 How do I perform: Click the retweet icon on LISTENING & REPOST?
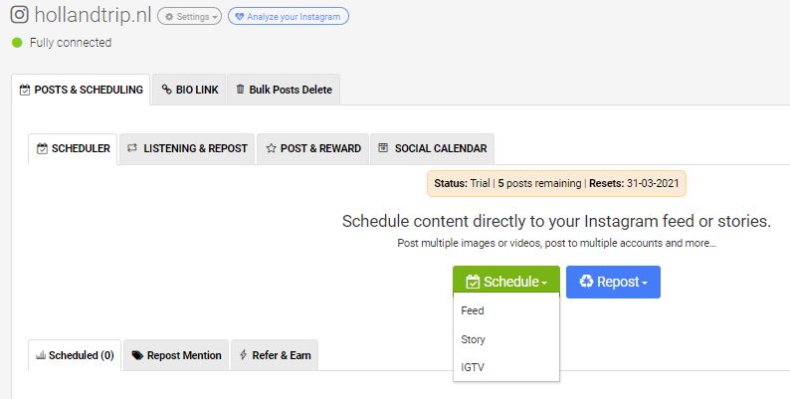[x=132, y=148]
